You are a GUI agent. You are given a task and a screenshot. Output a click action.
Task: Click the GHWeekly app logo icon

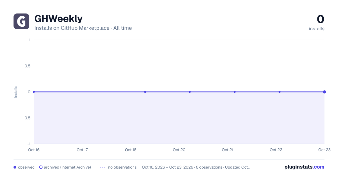[21, 21]
